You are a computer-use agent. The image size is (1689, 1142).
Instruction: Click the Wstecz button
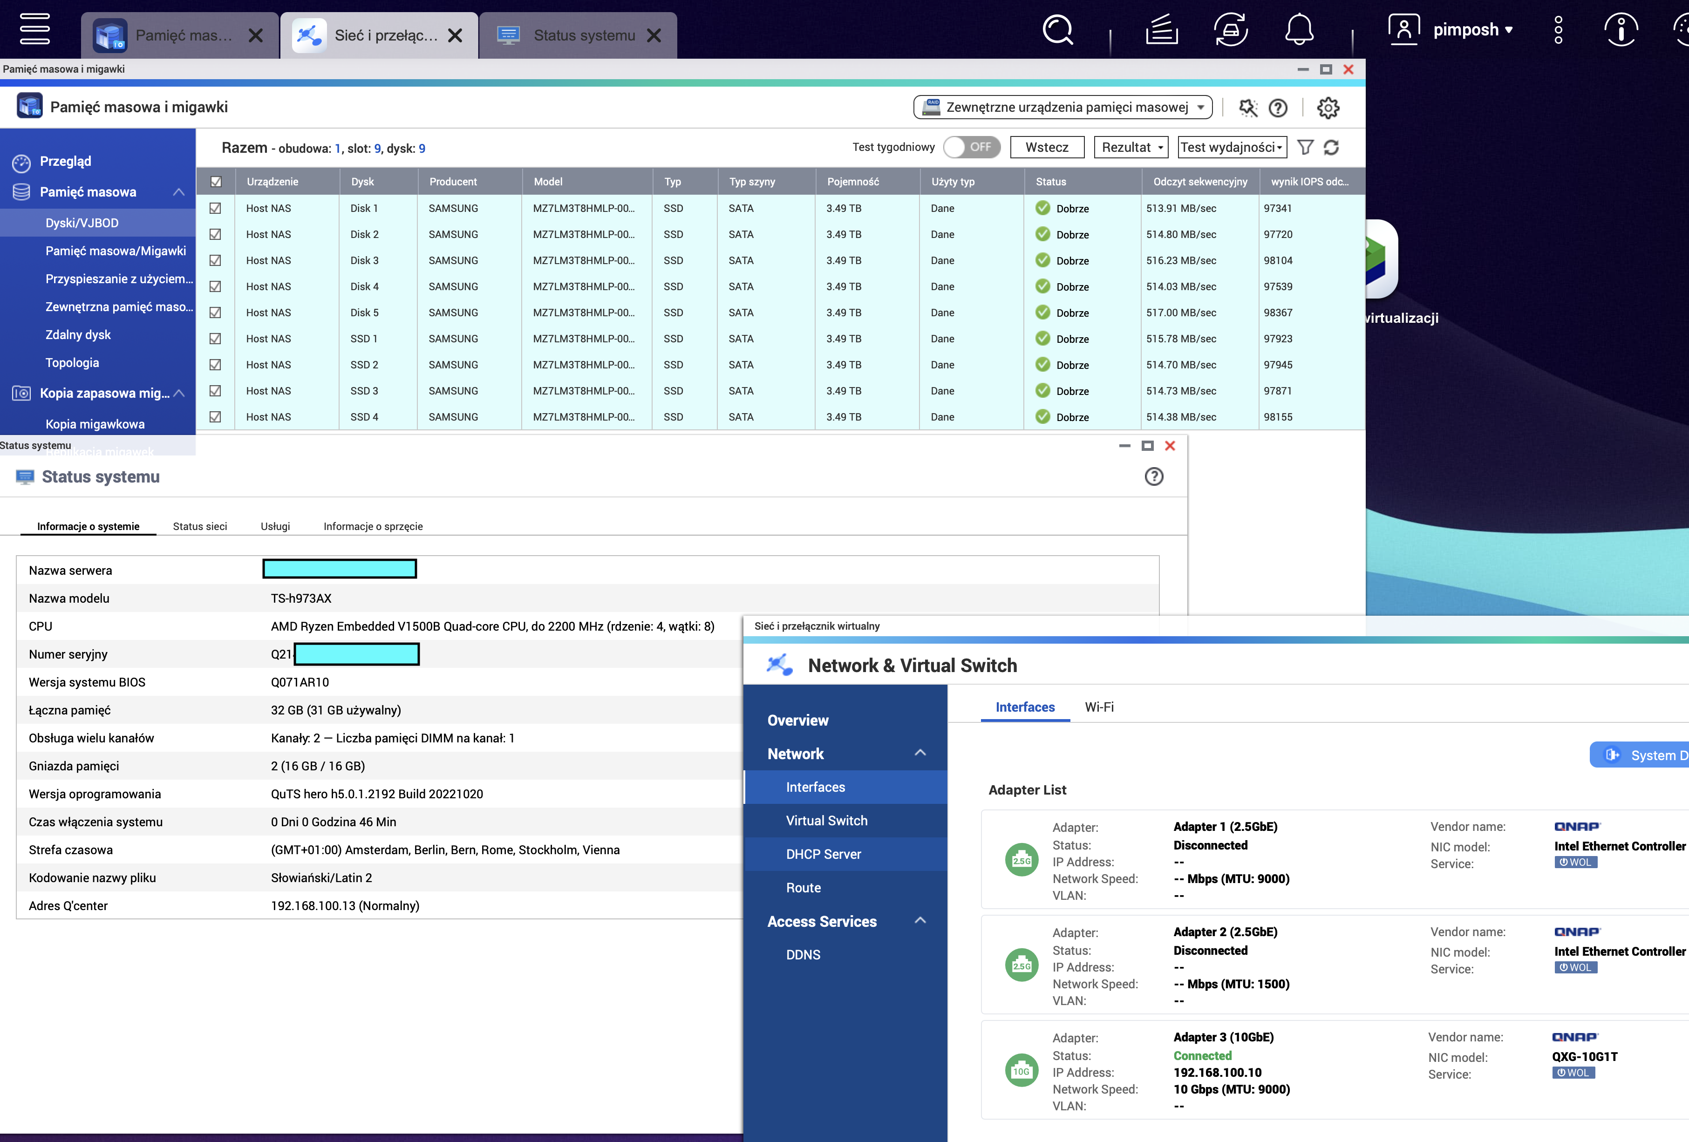tap(1047, 148)
